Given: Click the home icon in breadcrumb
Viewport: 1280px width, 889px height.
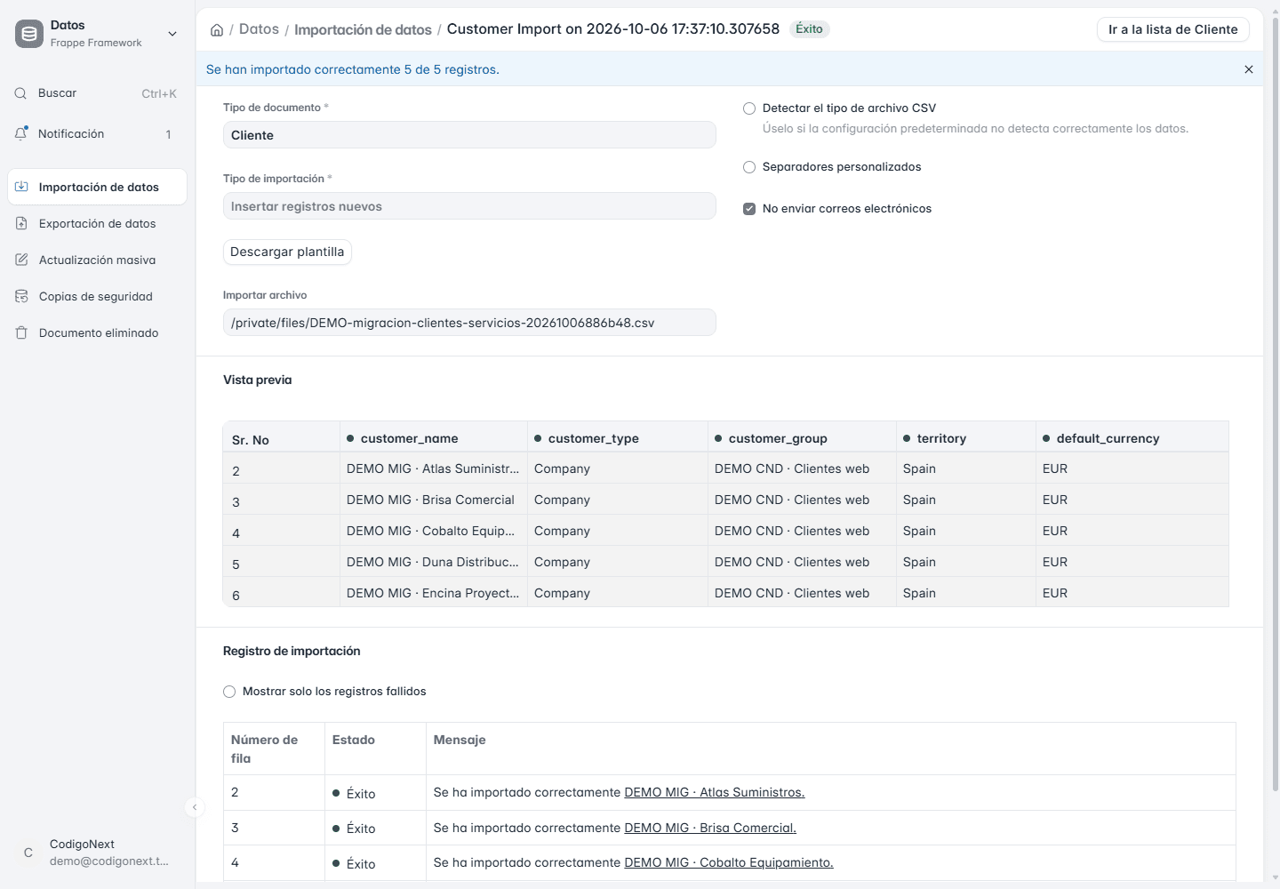Looking at the screenshot, I should point(217,30).
